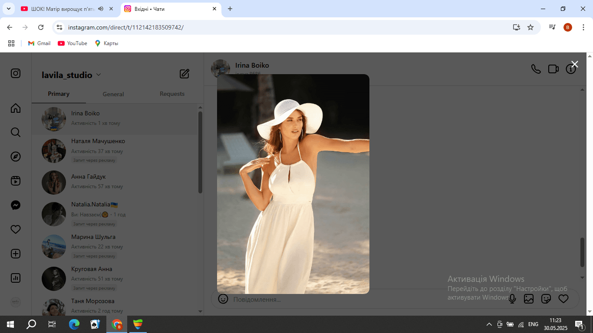This screenshot has width=593, height=333.
Task: Open the emoji picker in message box
Action: point(223,299)
